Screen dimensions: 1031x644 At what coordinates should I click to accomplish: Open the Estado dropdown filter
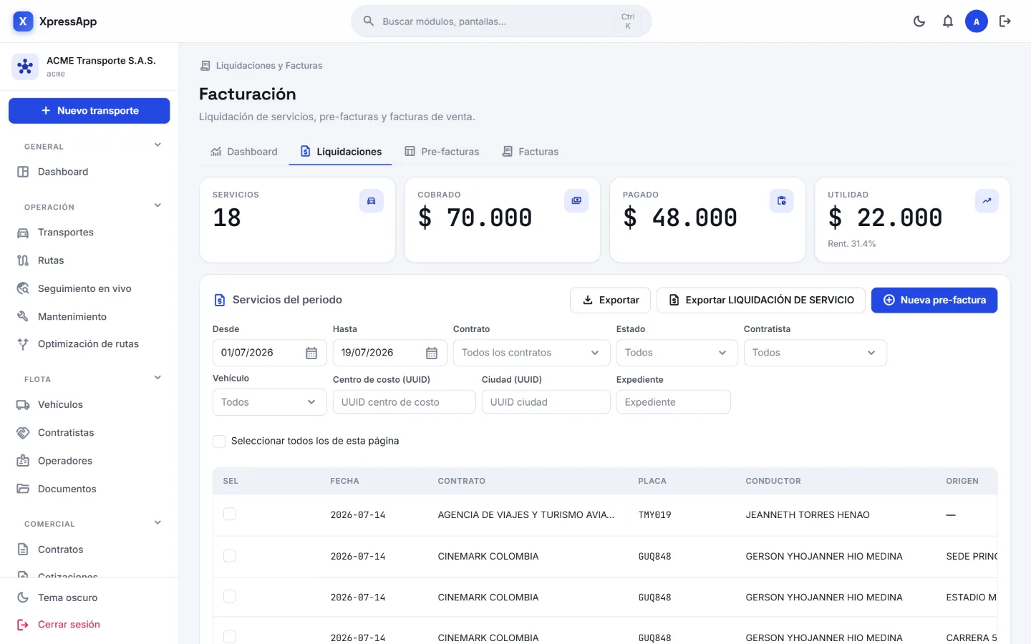[x=677, y=353]
